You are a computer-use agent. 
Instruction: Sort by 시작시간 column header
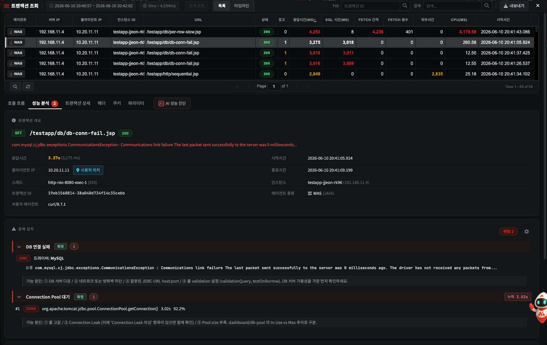tap(503, 20)
